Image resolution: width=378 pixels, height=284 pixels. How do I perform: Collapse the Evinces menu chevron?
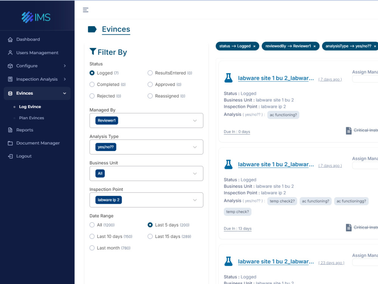pos(65,93)
